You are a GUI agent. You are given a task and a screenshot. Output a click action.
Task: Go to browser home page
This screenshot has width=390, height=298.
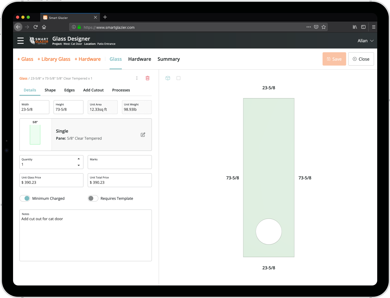(44, 27)
